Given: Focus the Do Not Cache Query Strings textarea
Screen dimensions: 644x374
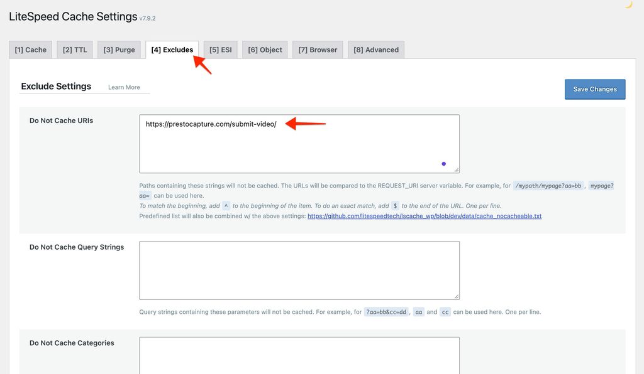Looking at the screenshot, I should tap(299, 270).
